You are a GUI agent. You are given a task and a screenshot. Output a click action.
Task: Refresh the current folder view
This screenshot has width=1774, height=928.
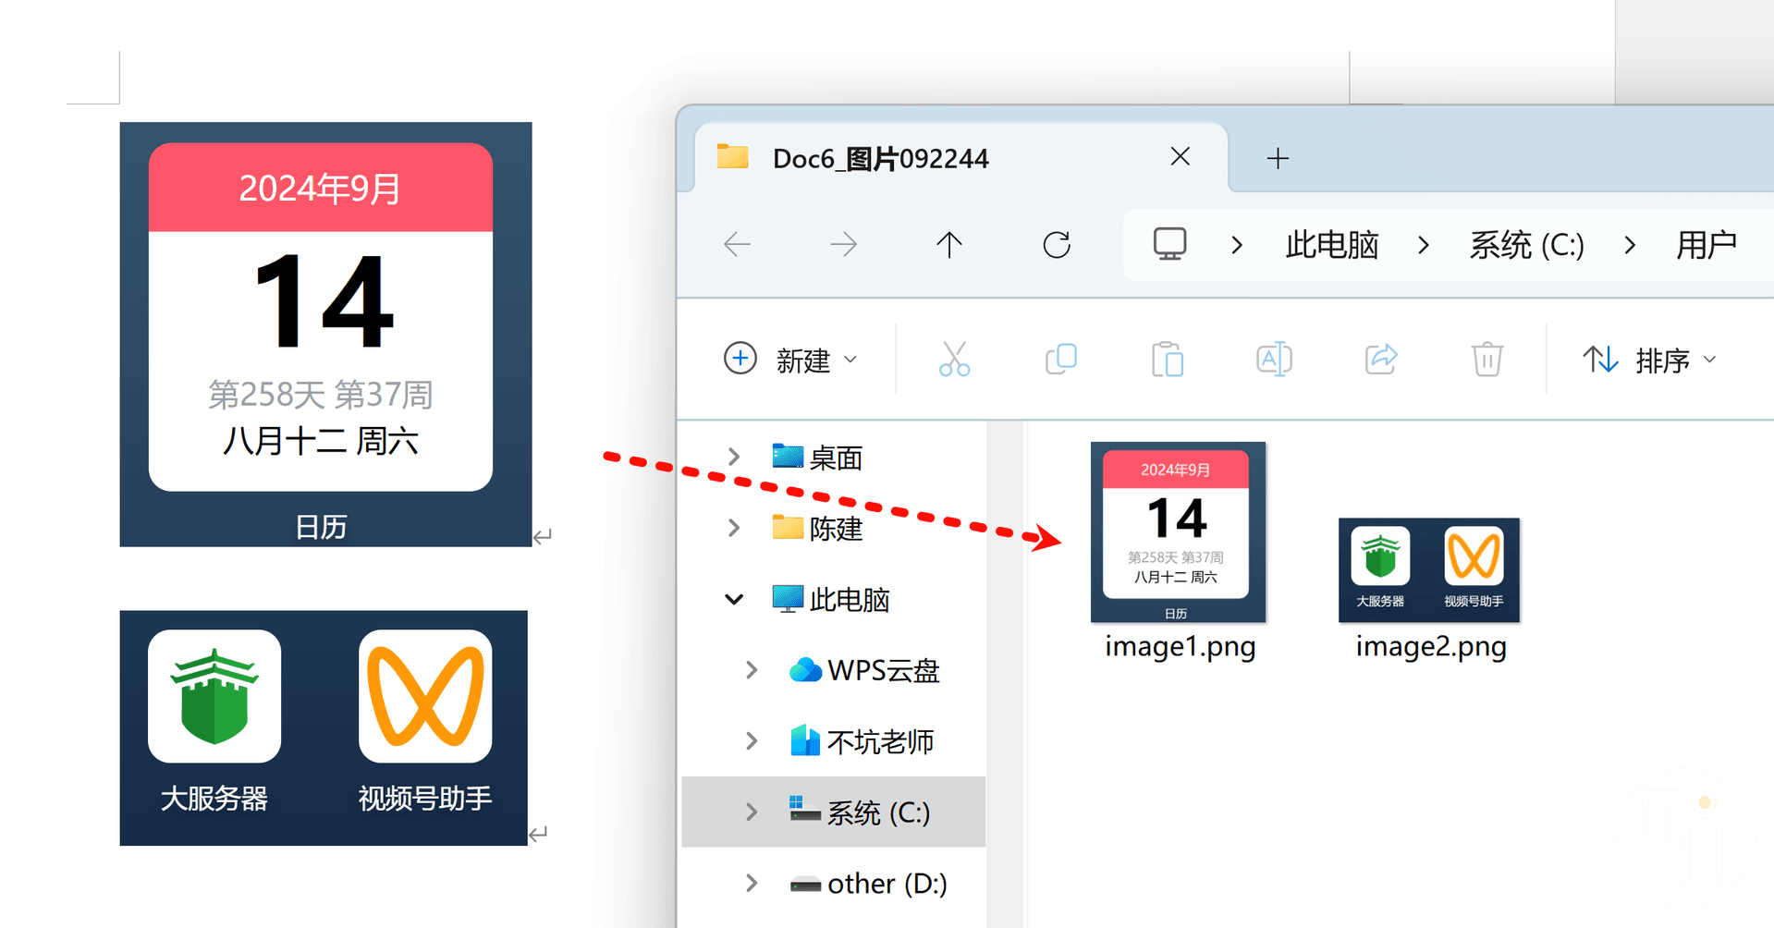[1057, 245]
